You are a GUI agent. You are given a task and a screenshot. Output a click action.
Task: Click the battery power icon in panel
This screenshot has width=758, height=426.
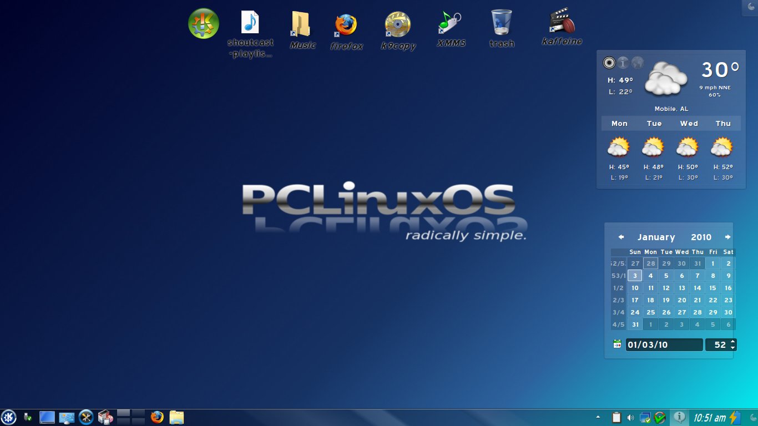click(x=734, y=417)
